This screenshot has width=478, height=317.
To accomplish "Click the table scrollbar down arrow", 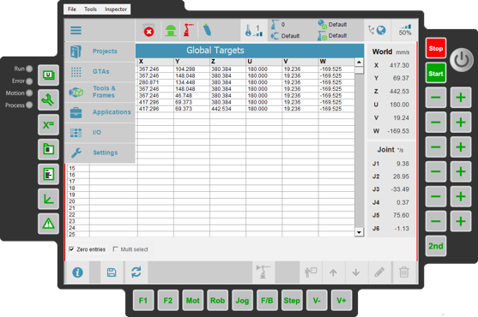I will (x=359, y=232).
